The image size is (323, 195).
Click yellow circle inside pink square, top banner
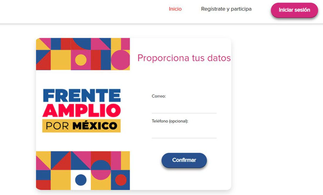pos(81,60)
